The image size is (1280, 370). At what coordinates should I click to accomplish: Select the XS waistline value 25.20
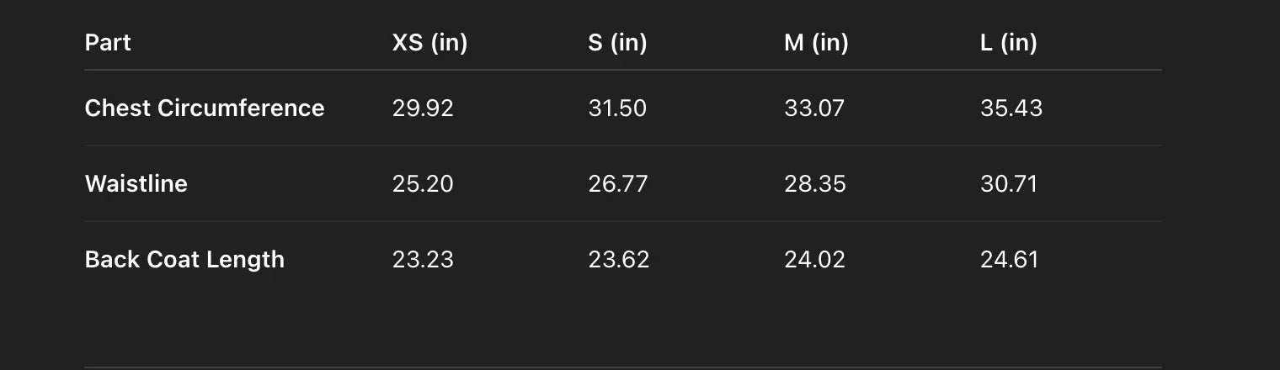click(x=423, y=184)
